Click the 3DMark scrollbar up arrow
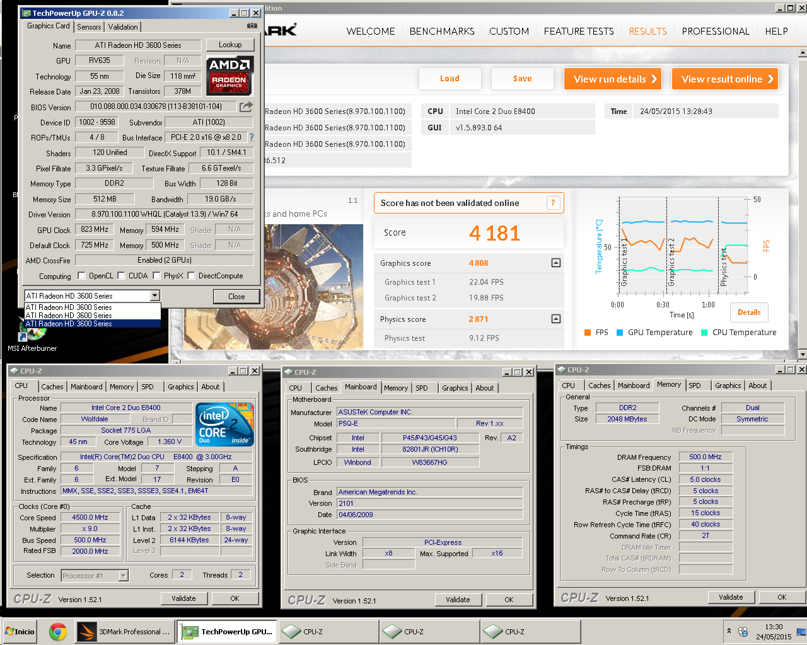The width and height of the screenshot is (807, 645). (802, 54)
